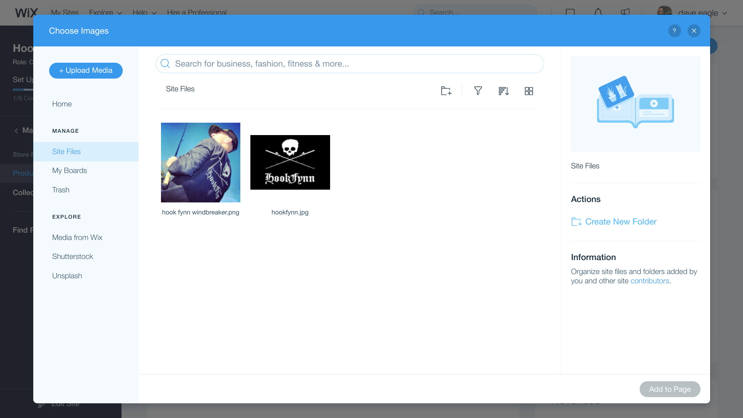This screenshot has width=743, height=418.
Task: Click hookfynn.jpg file name
Action: tap(290, 212)
